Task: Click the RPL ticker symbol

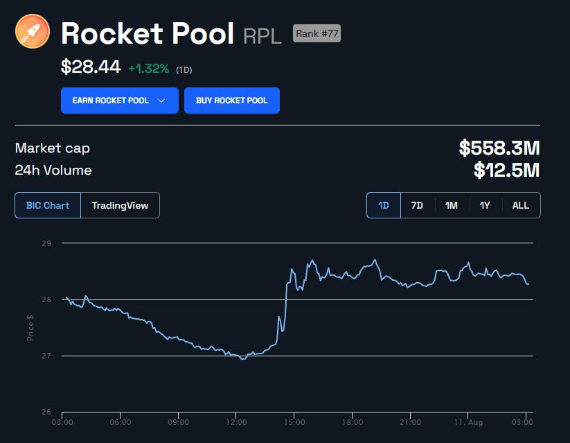Action: (262, 36)
